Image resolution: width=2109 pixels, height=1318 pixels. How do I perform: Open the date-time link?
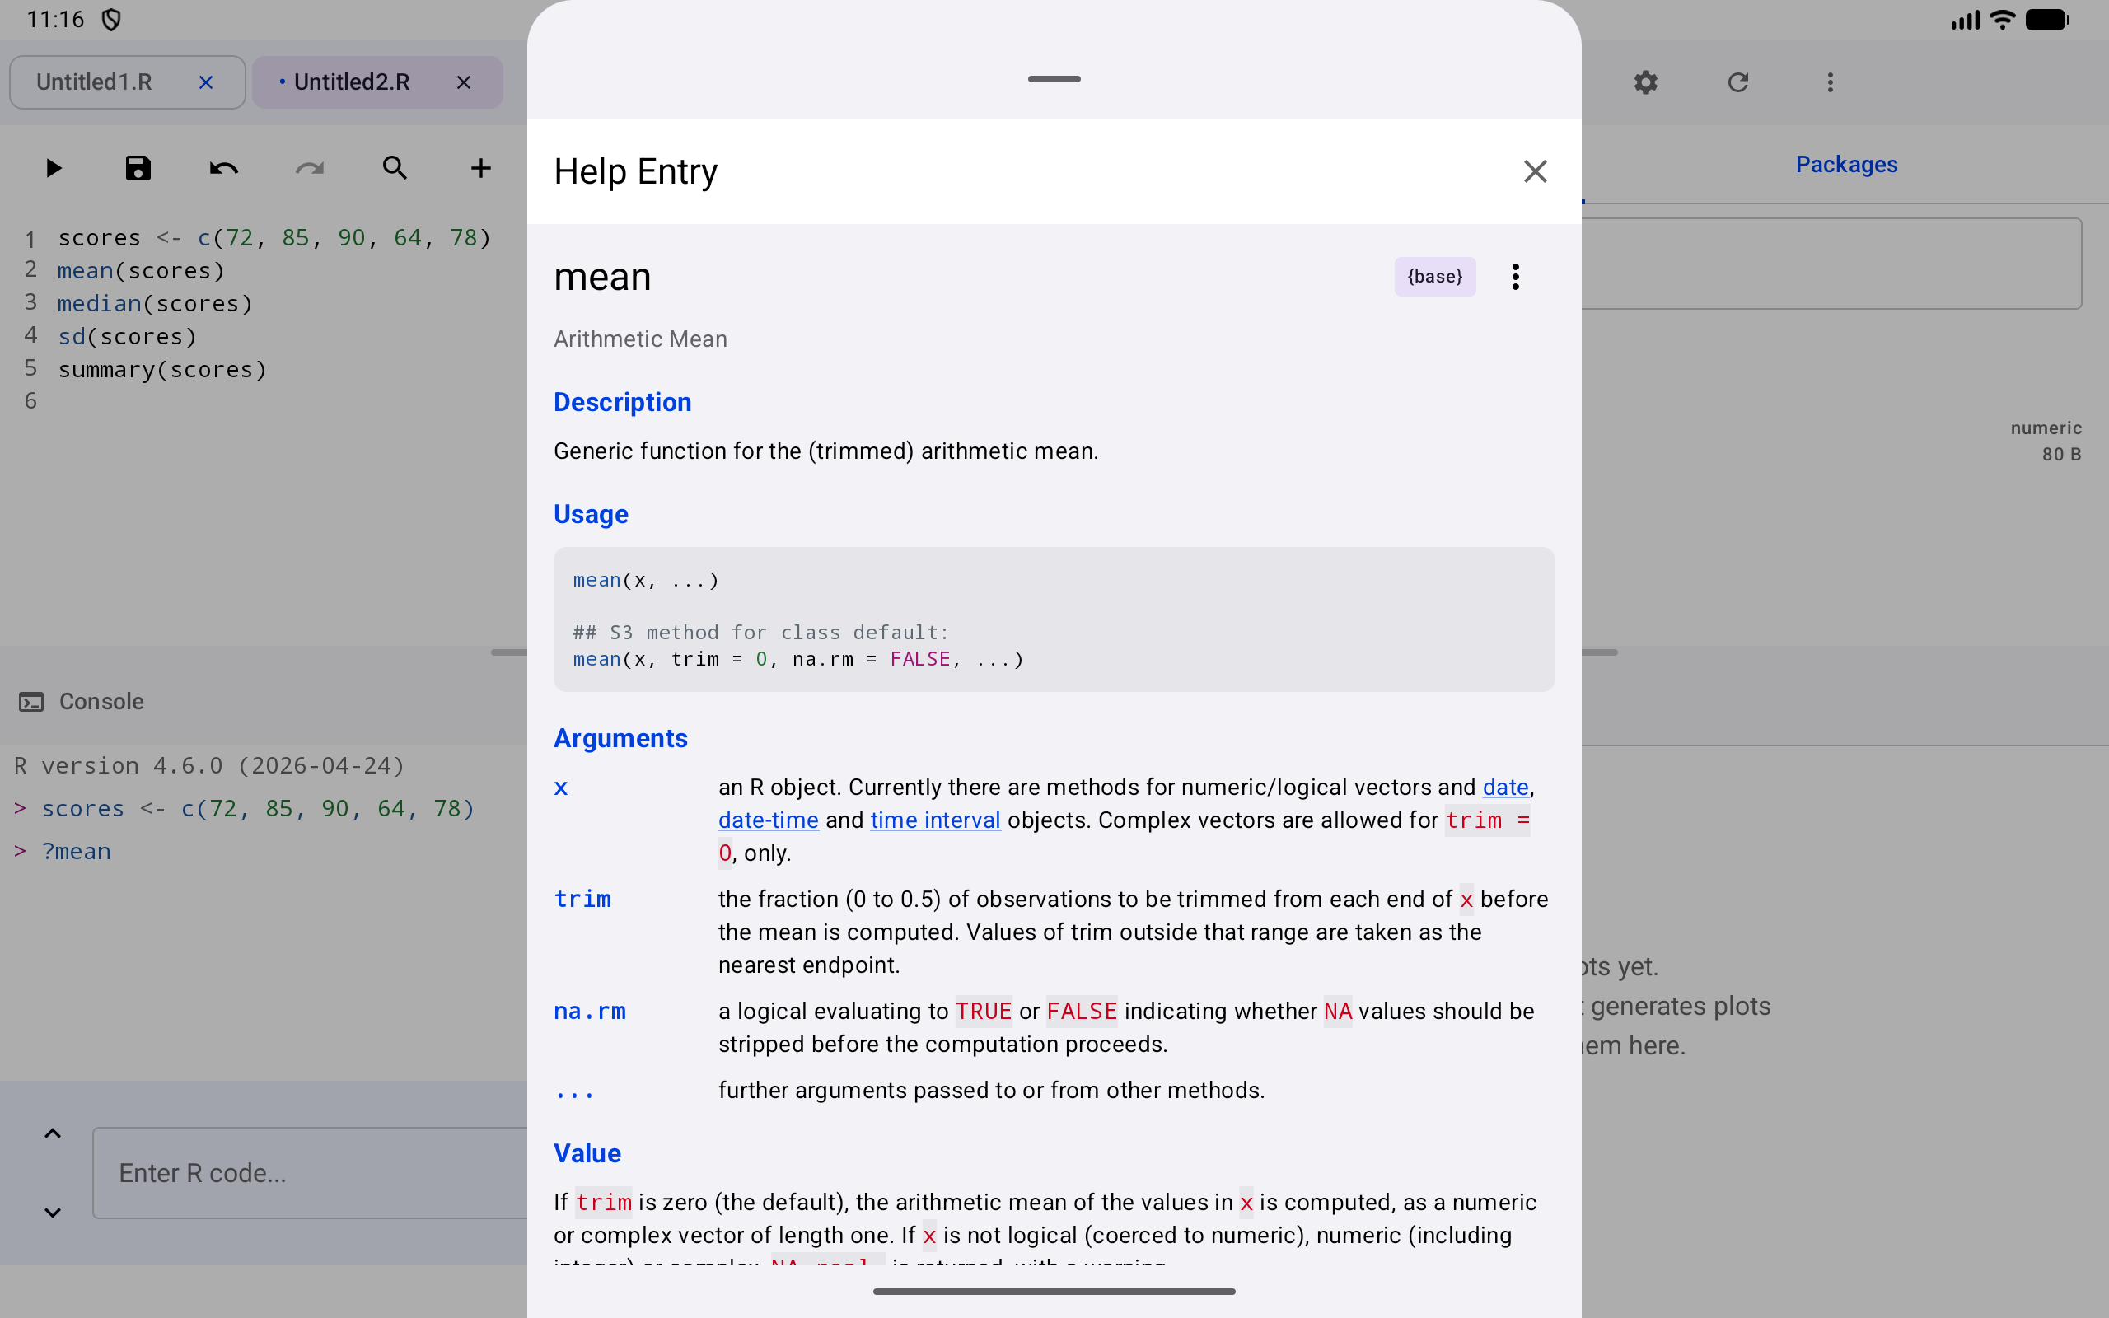point(768,820)
